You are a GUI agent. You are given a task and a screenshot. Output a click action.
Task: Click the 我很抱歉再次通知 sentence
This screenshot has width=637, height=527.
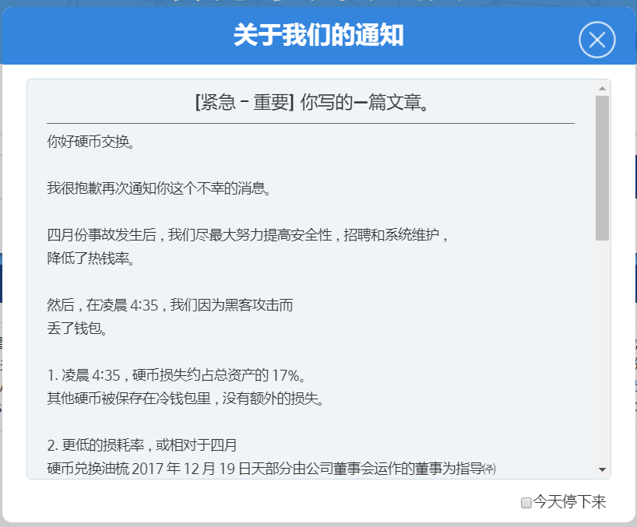pyautogui.click(x=159, y=188)
